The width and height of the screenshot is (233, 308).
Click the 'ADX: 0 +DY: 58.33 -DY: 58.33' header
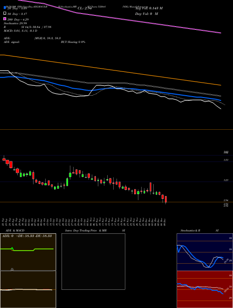pyautogui.click(x=27, y=236)
